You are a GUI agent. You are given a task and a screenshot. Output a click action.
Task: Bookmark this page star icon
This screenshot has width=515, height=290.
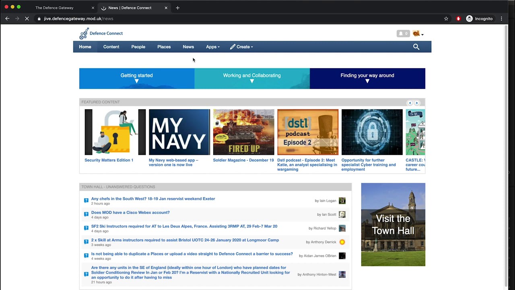pos(446,19)
